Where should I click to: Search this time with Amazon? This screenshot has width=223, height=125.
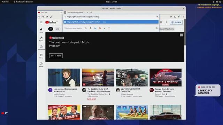(90, 28)
